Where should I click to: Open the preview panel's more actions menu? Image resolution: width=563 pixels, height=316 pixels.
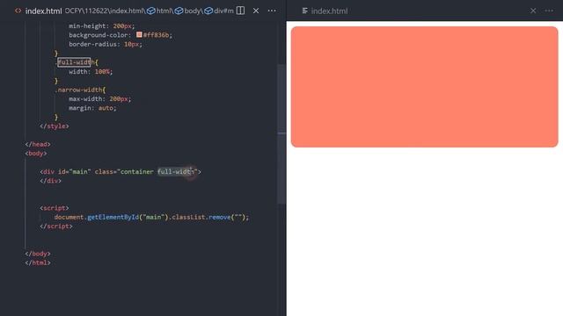point(549,11)
